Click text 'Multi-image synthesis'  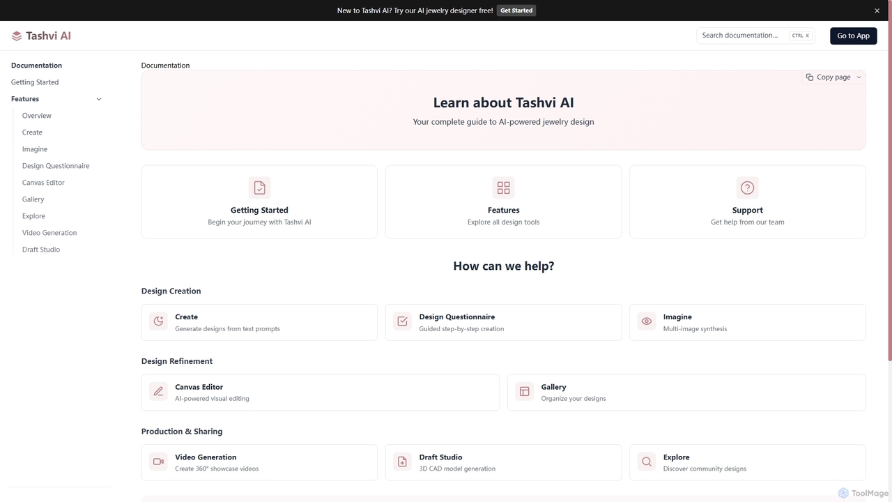[695, 329]
